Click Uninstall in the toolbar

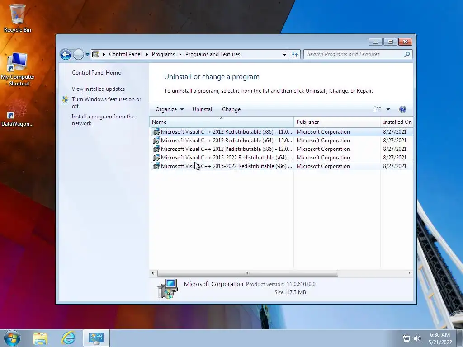click(203, 109)
